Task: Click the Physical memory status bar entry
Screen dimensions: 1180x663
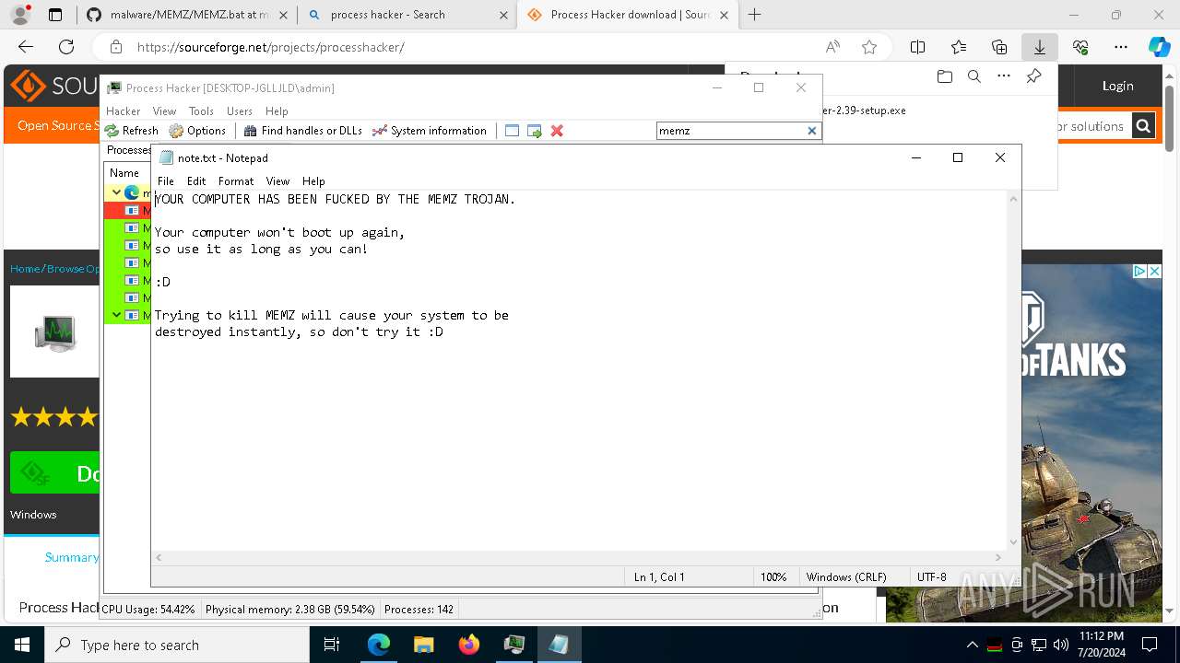Action: [x=289, y=609]
